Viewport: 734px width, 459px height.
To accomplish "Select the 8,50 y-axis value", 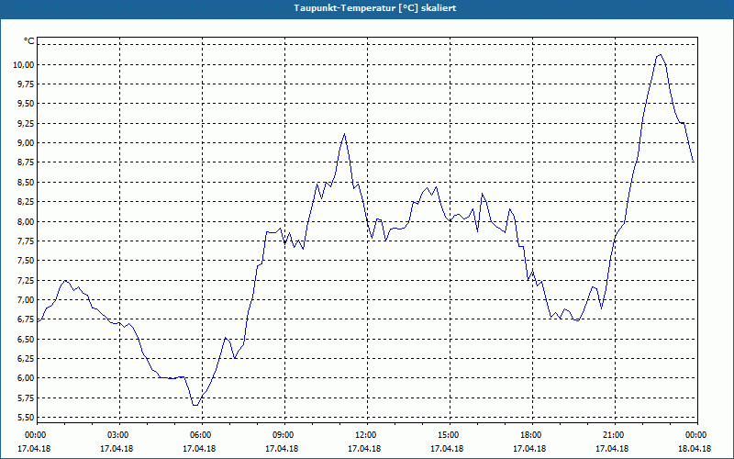I will [25, 182].
